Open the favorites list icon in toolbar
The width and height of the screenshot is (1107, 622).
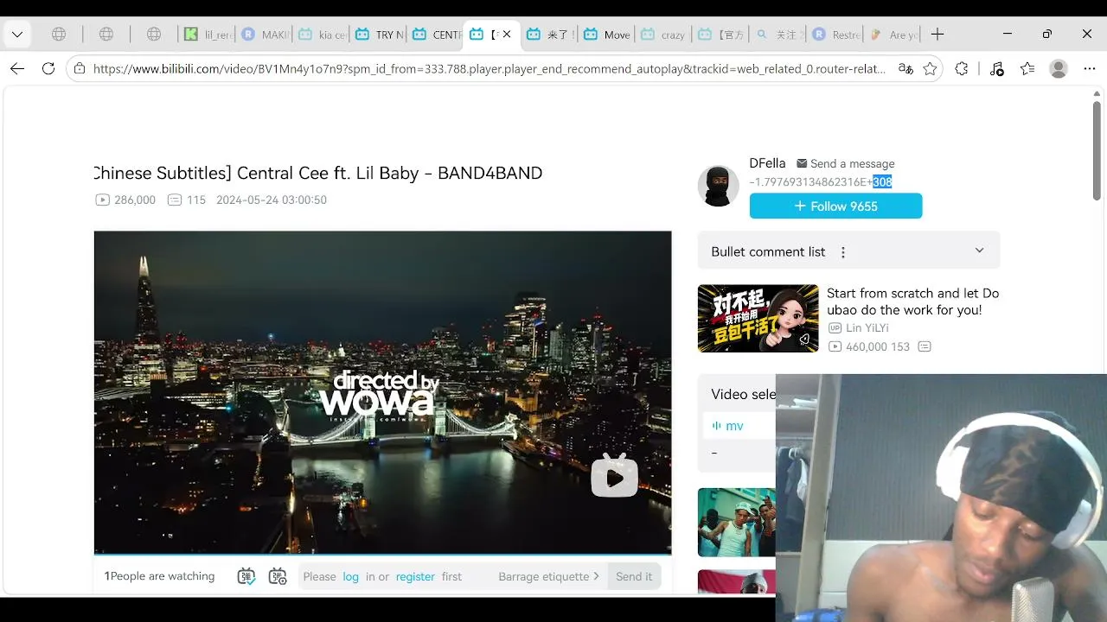pos(1027,69)
